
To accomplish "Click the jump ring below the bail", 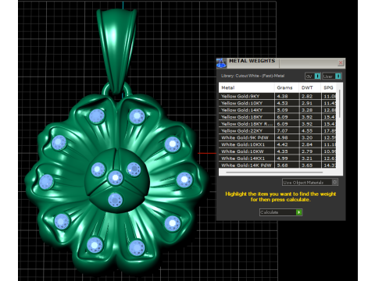I will [117, 90].
